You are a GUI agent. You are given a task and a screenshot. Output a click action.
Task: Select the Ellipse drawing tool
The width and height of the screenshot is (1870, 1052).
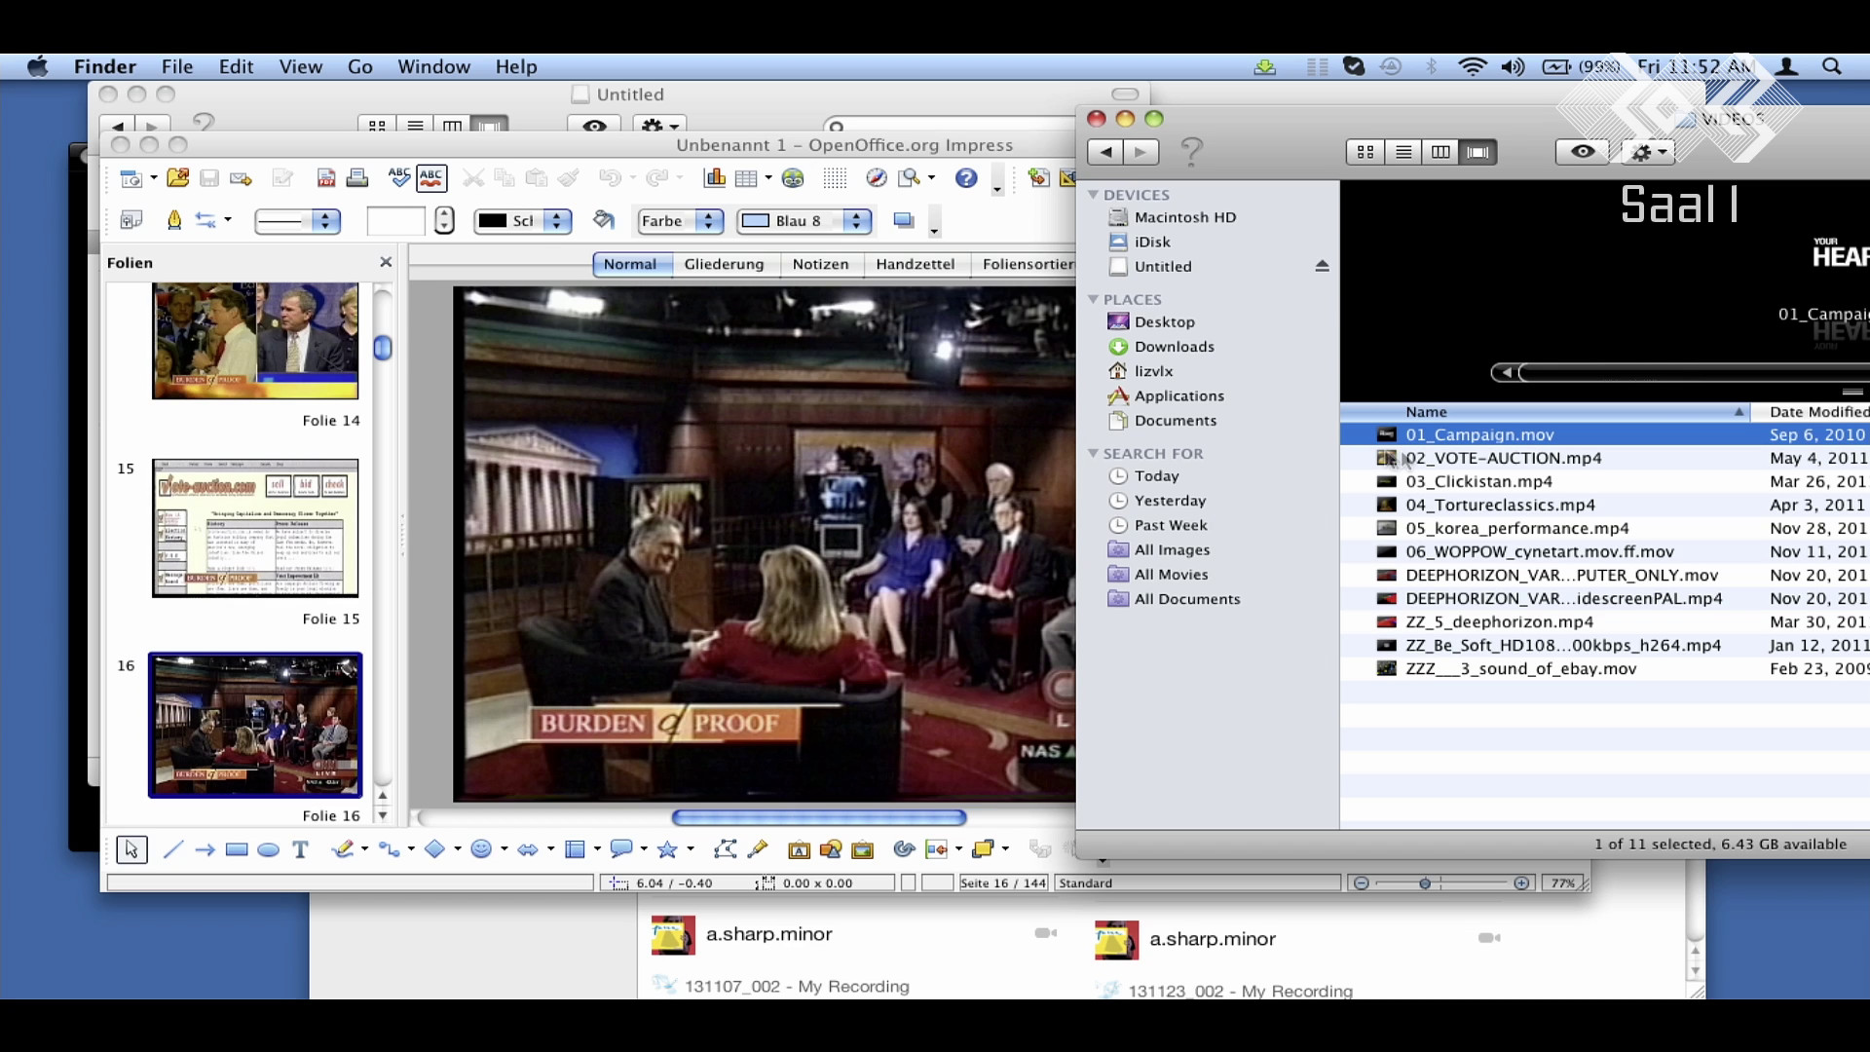pos(268,849)
